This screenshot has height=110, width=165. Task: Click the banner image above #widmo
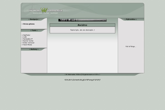pos(82,20)
